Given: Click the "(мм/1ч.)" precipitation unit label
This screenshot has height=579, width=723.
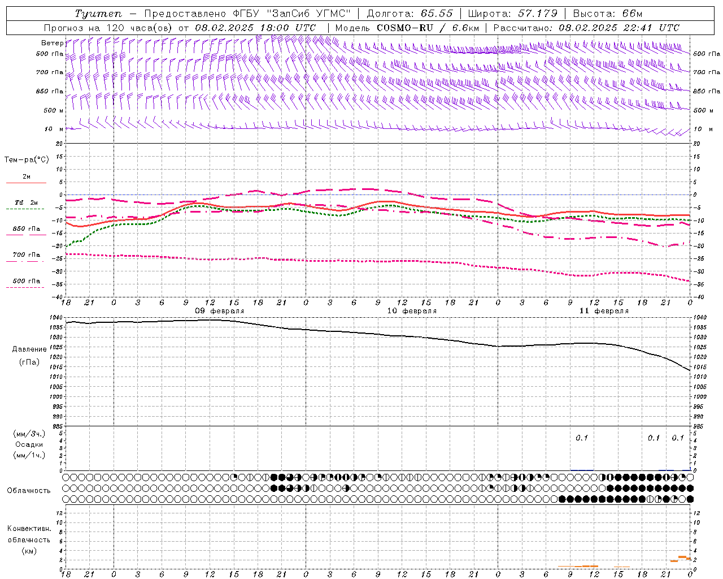Looking at the screenshot, I should point(29,455).
